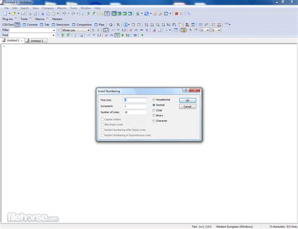Click the Macros toolbar label below menu

tap(40, 19)
